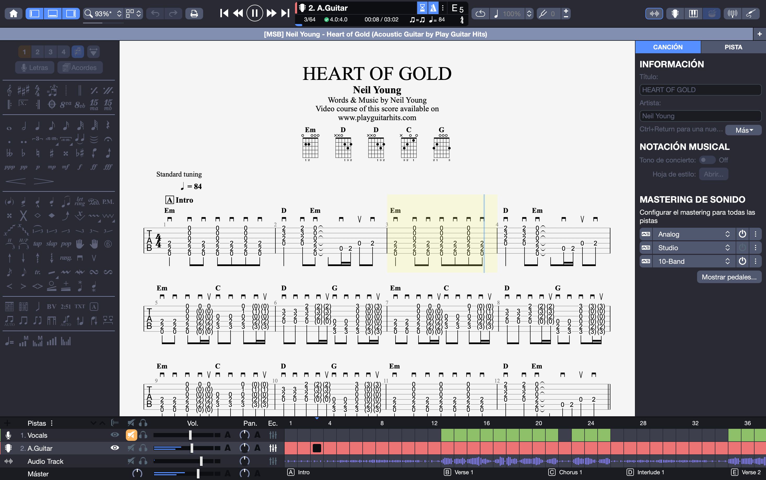Skip forward to the next bar
This screenshot has width=766, height=480.
pyautogui.click(x=271, y=13)
